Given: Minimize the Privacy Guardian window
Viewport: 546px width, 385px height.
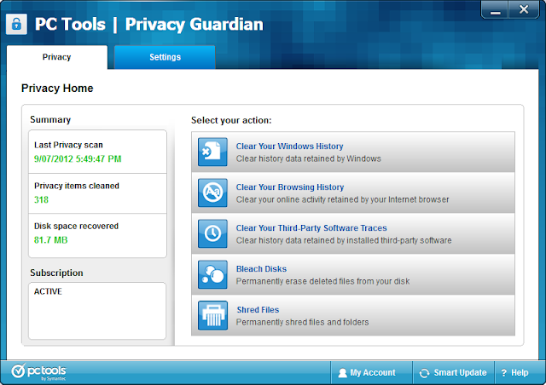Looking at the screenshot, I should point(495,9).
